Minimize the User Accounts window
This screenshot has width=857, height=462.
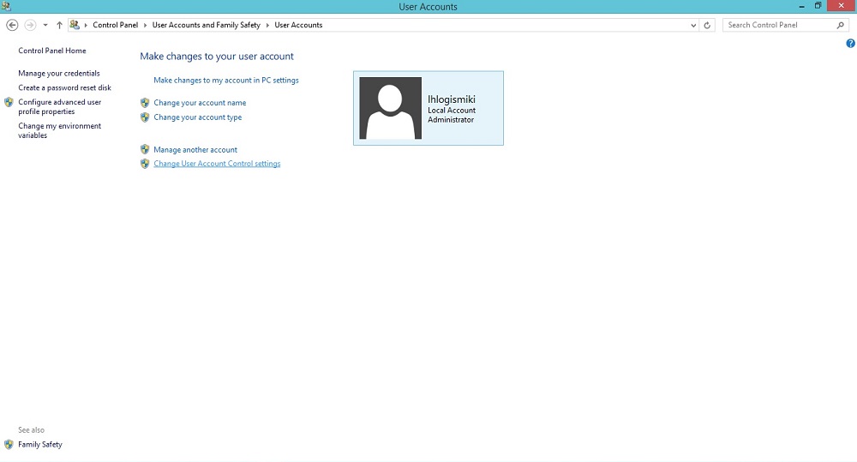[x=802, y=6]
